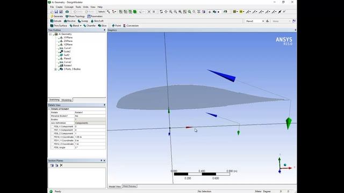Screen dimensions: 344x193
Task: Switch to the Modeling tab
Action: (66, 100)
